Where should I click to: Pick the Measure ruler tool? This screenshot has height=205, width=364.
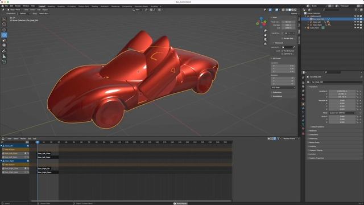click(4, 56)
